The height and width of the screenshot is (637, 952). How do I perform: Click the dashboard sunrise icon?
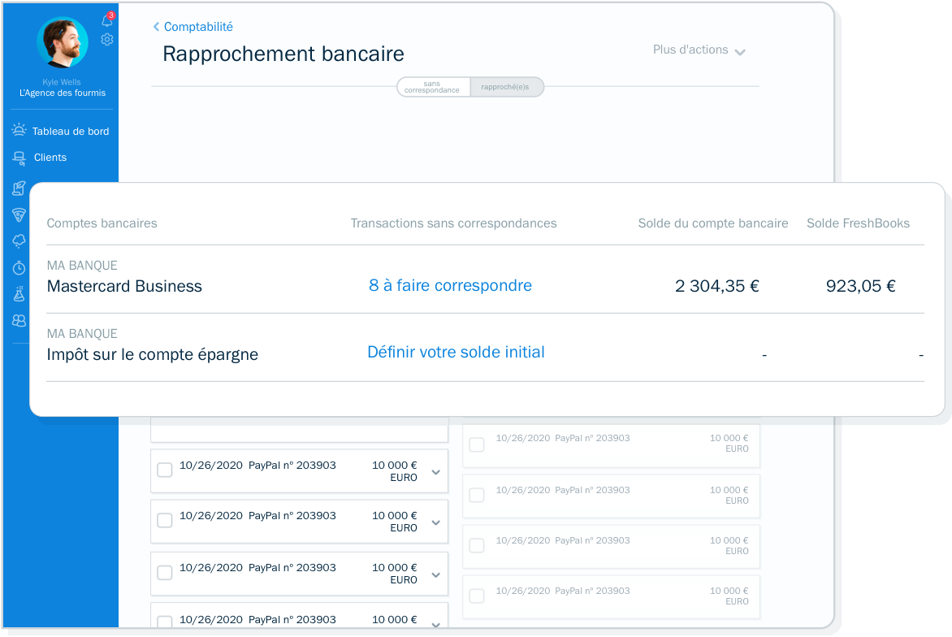click(x=19, y=130)
